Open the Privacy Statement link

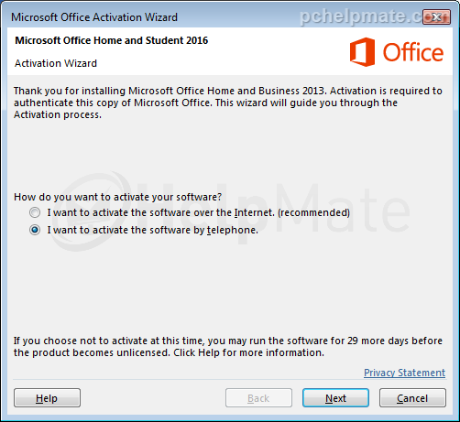coord(404,373)
